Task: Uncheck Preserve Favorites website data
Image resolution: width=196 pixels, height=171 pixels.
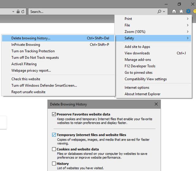Action: coord(54,114)
